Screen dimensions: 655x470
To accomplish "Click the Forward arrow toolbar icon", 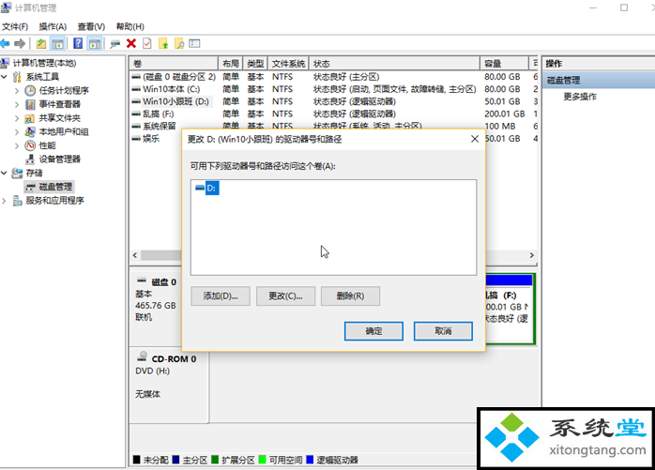I will click(x=20, y=43).
